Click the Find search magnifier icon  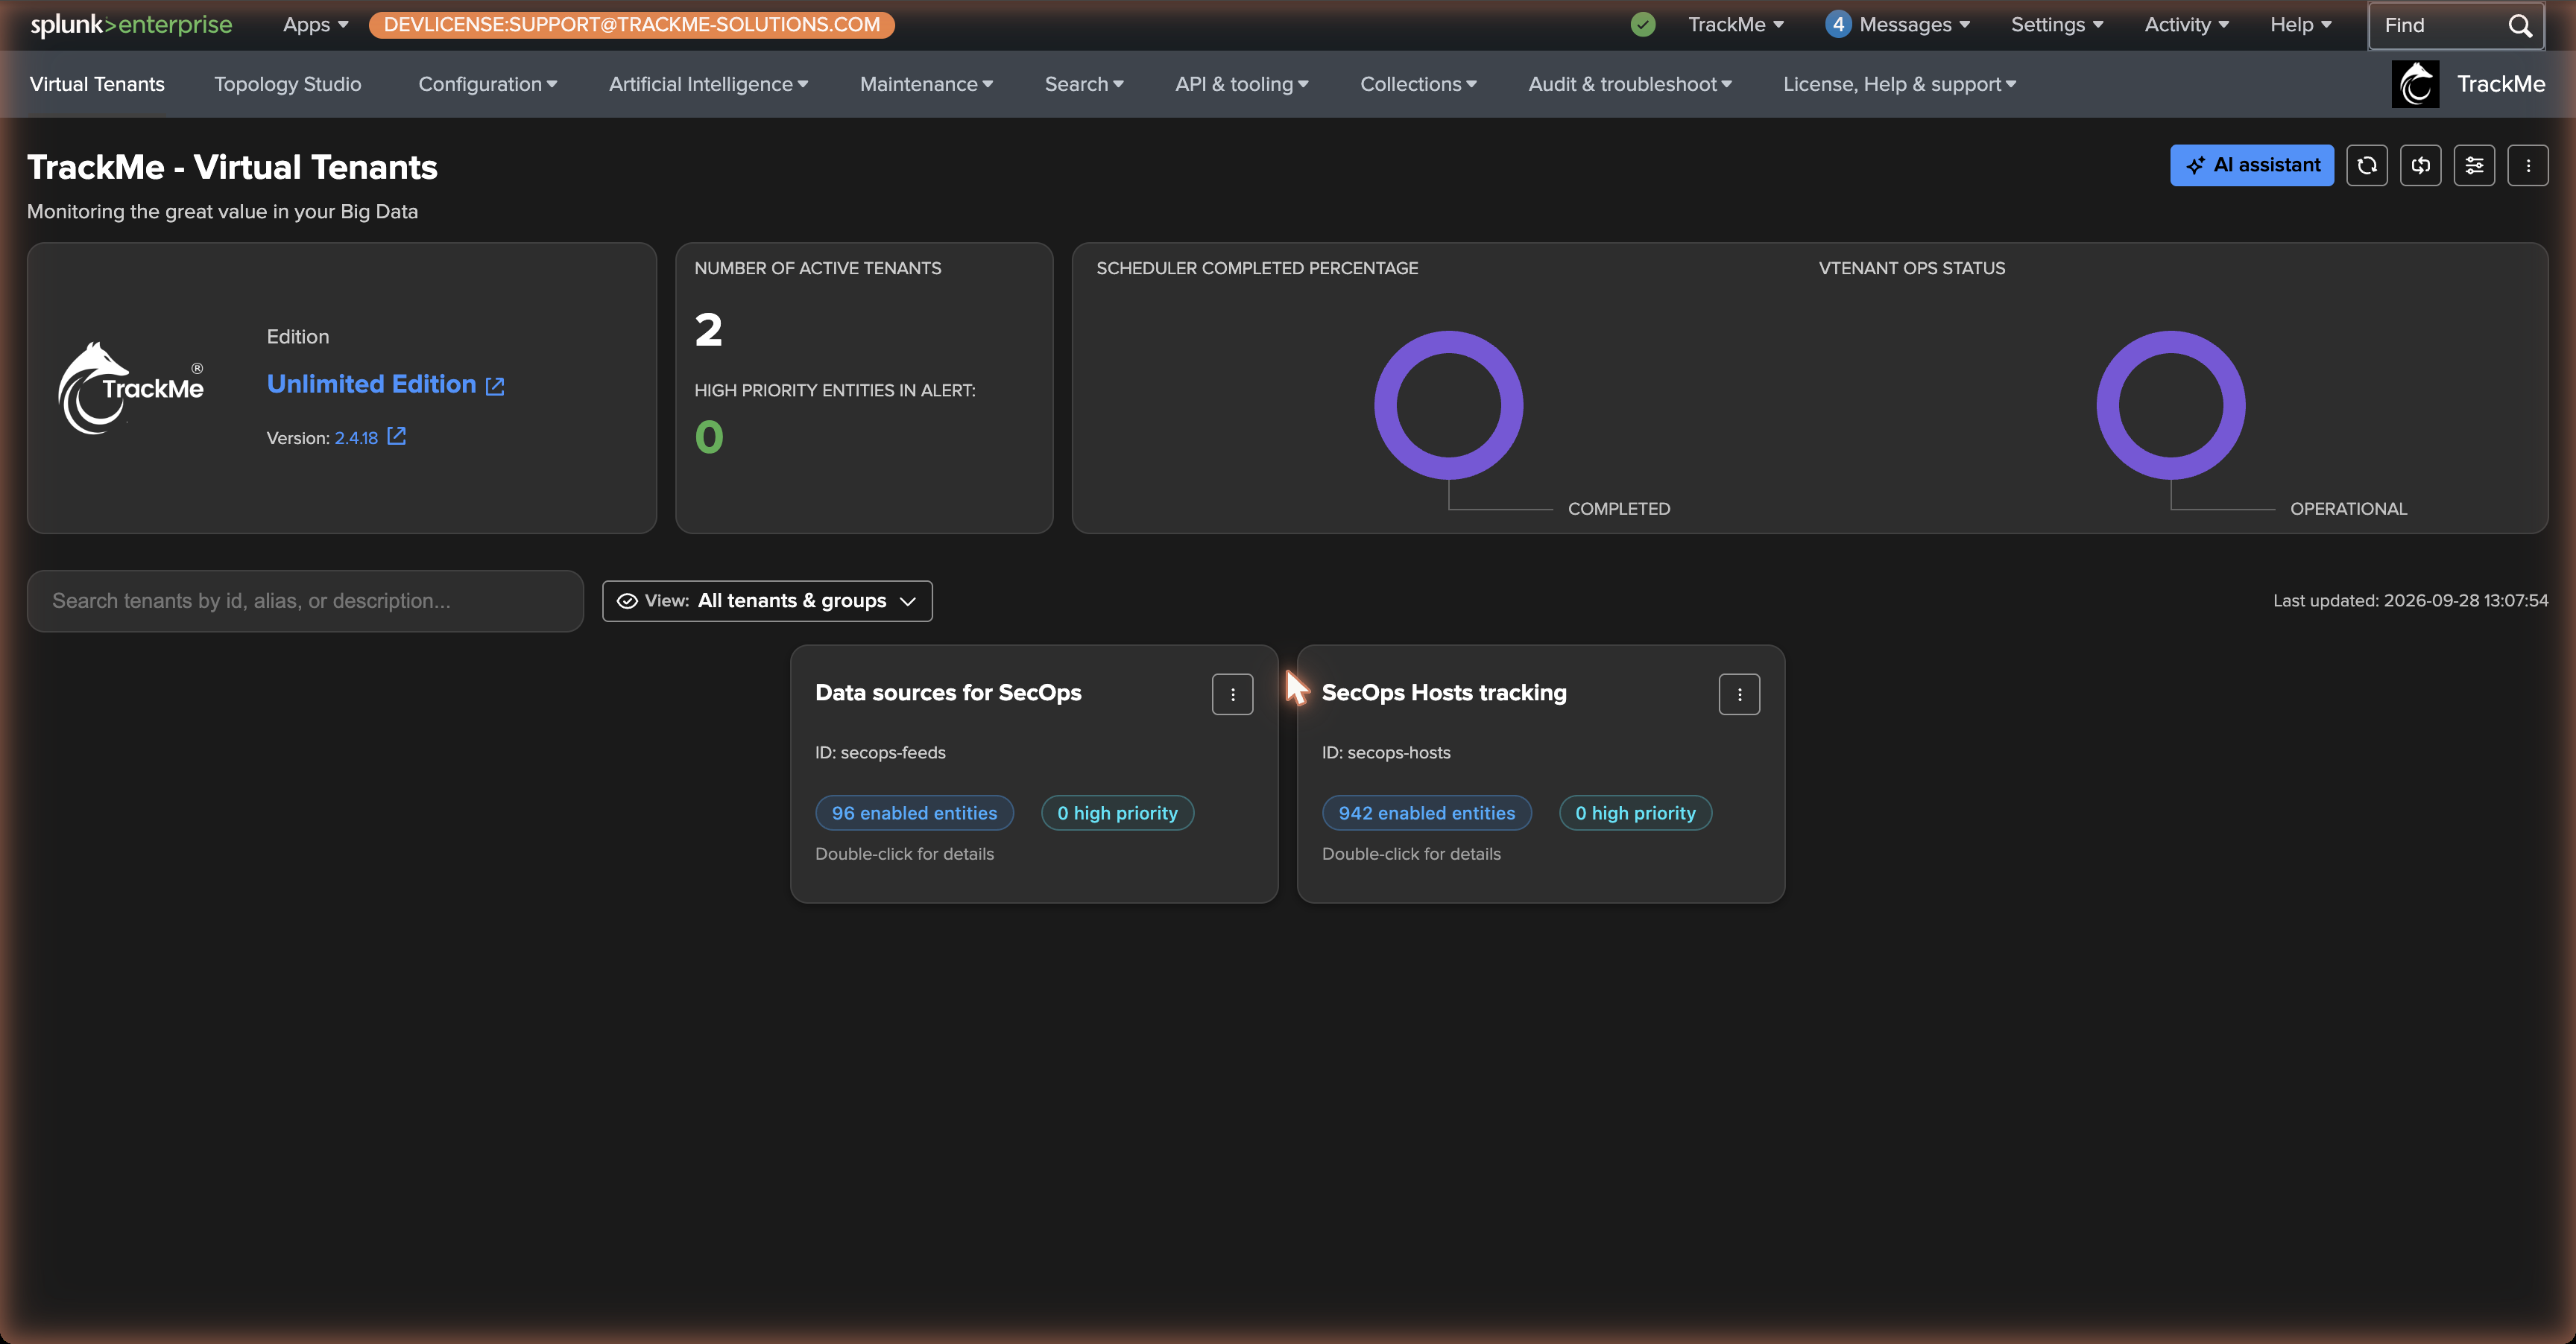point(2520,26)
